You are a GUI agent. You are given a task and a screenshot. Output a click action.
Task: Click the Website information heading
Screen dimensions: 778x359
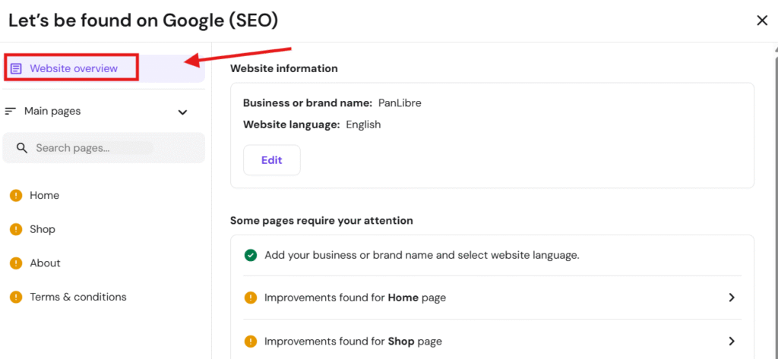pos(284,68)
